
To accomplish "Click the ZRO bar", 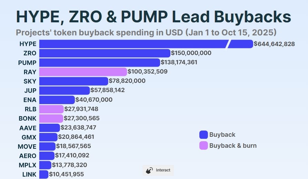I will click(x=105, y=53).
